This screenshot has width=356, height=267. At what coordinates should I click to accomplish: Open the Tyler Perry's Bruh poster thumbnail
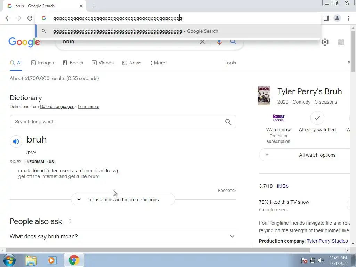click(x=264, y=96)
